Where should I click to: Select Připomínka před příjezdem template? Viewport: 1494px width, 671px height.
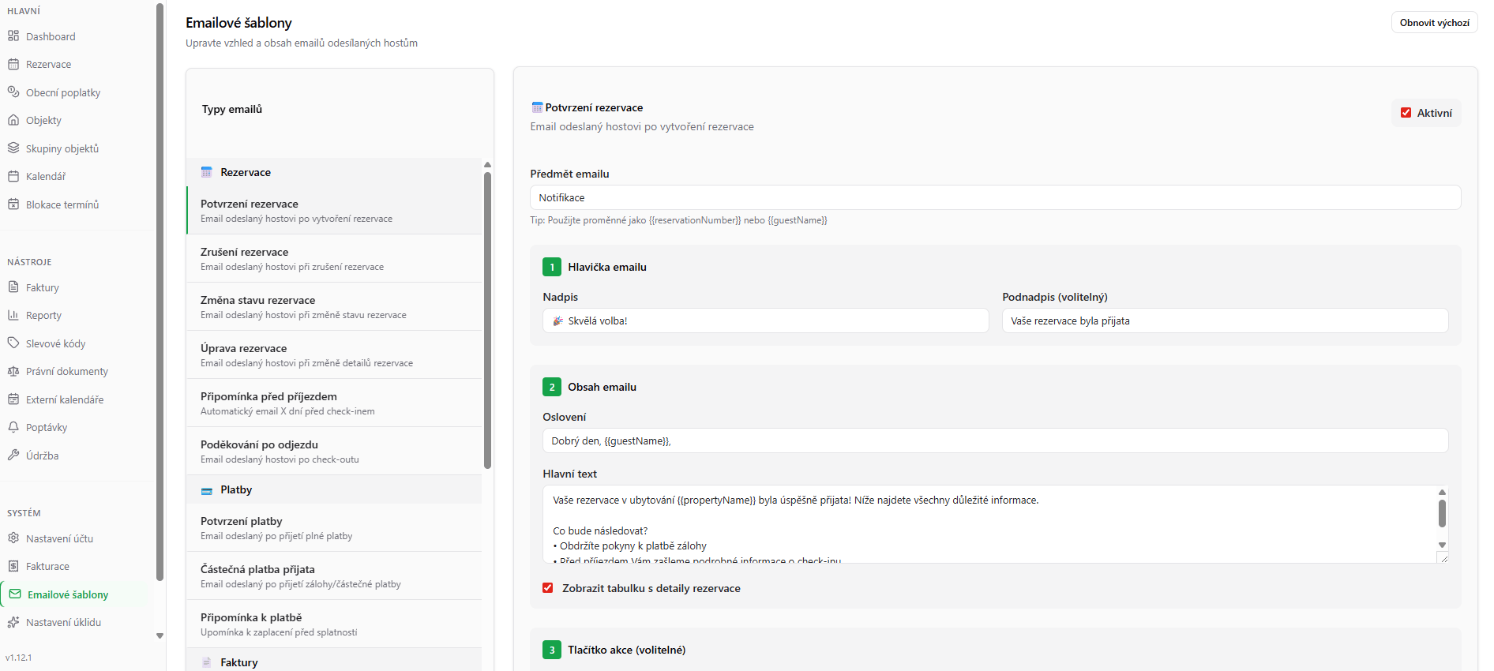click(x=333, y=403)
